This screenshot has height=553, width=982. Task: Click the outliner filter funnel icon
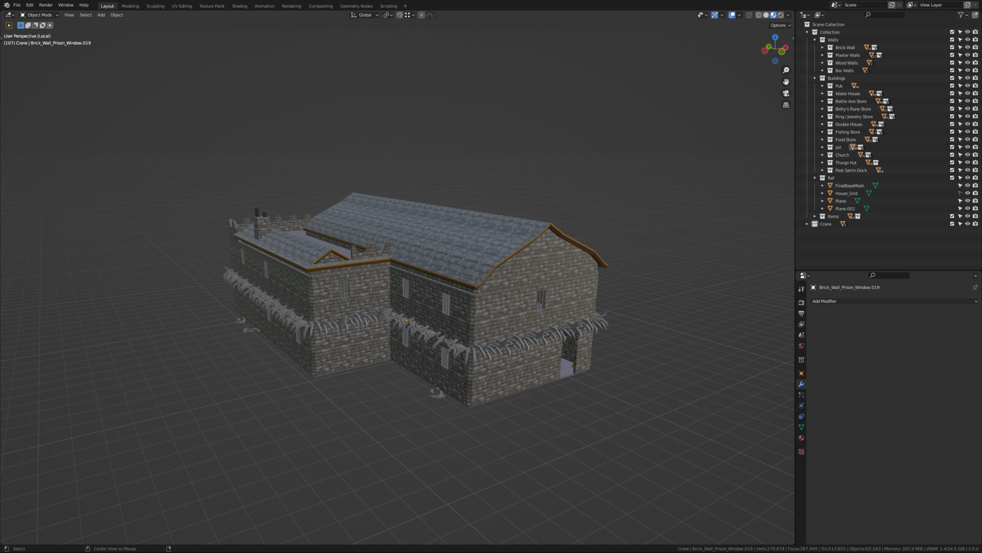click(961, 15)
